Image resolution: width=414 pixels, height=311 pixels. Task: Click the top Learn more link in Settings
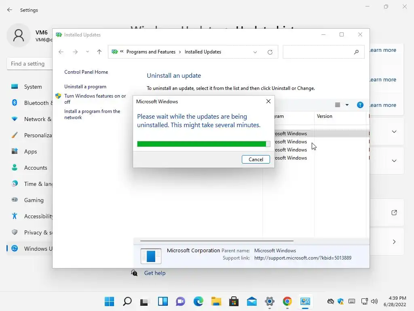(383, 50)
